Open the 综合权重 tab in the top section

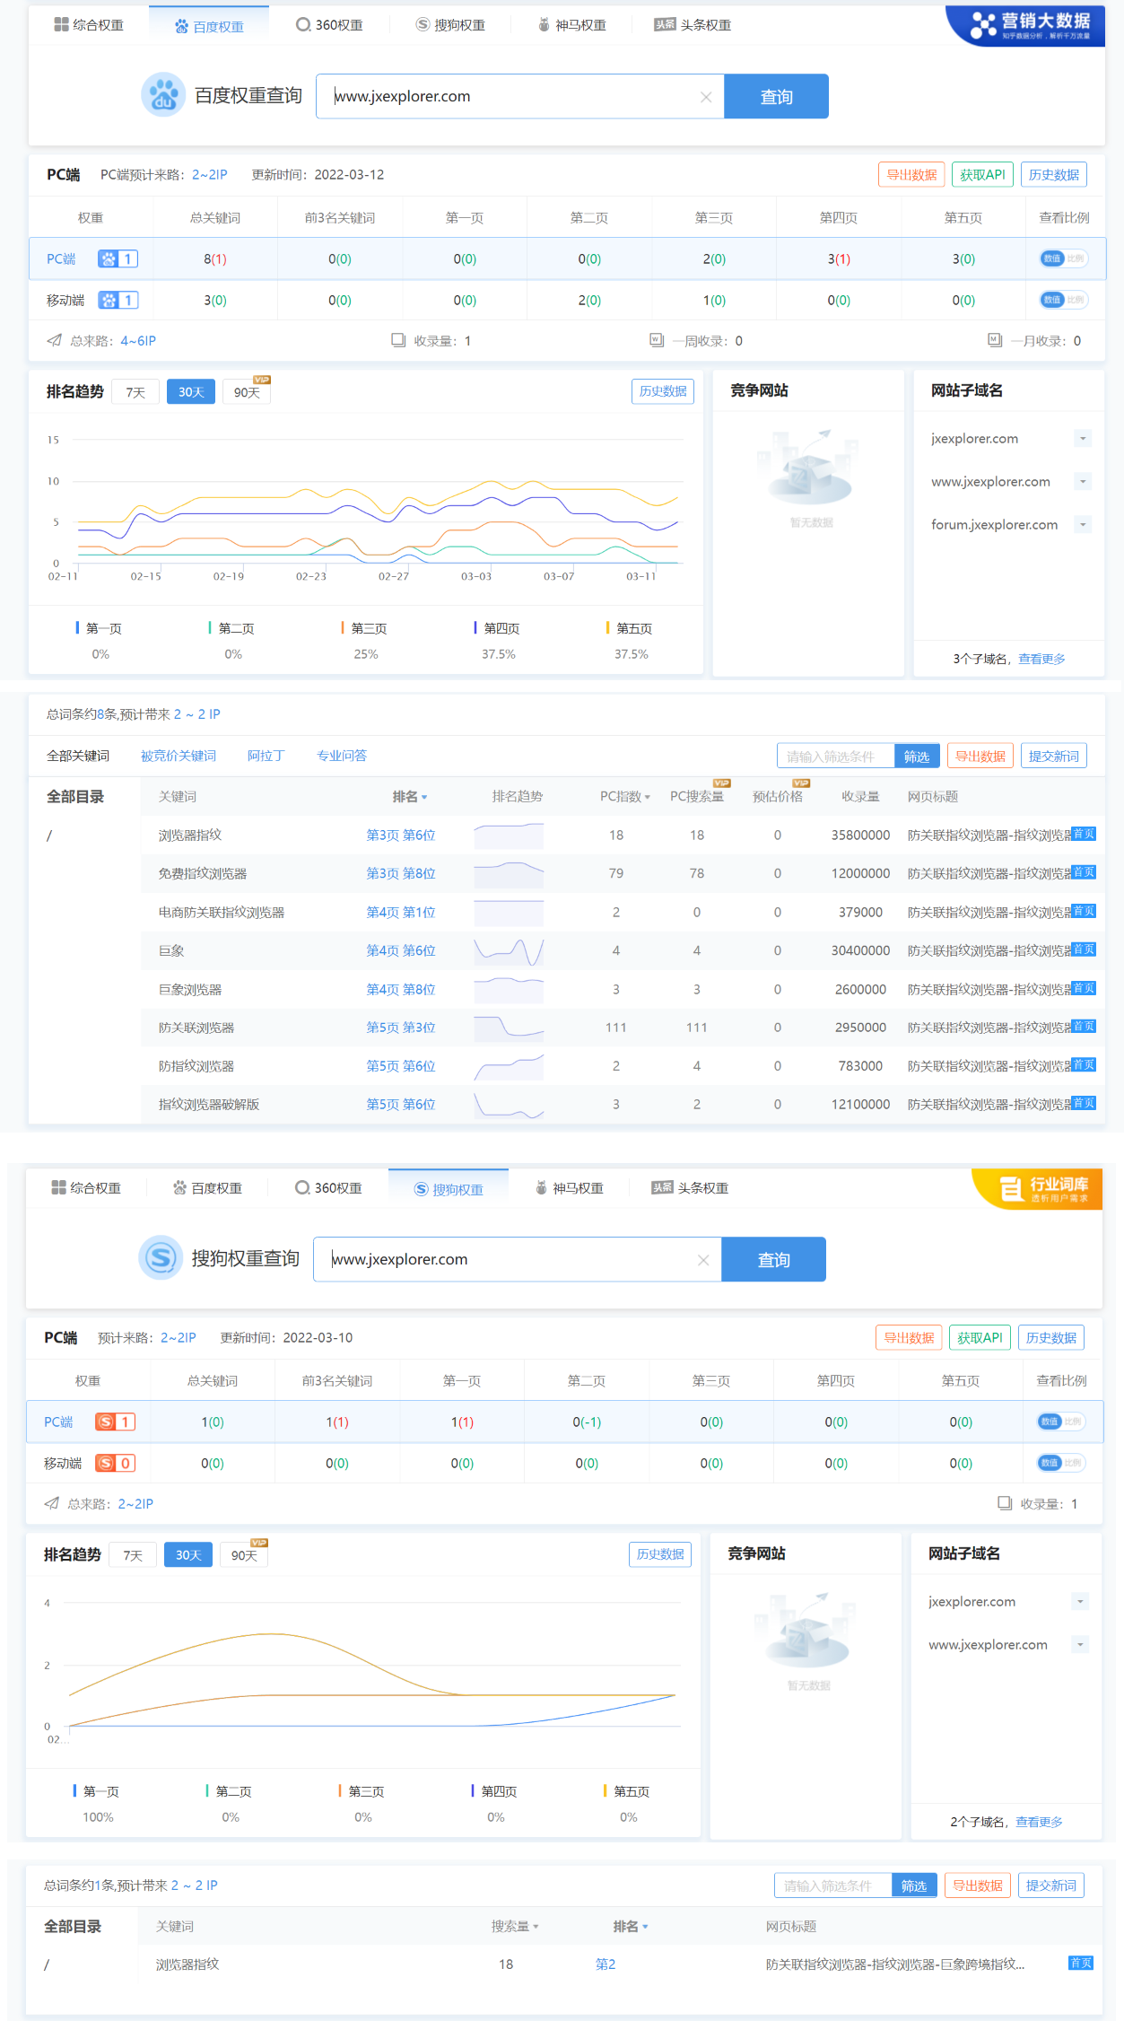coord(89,25)
